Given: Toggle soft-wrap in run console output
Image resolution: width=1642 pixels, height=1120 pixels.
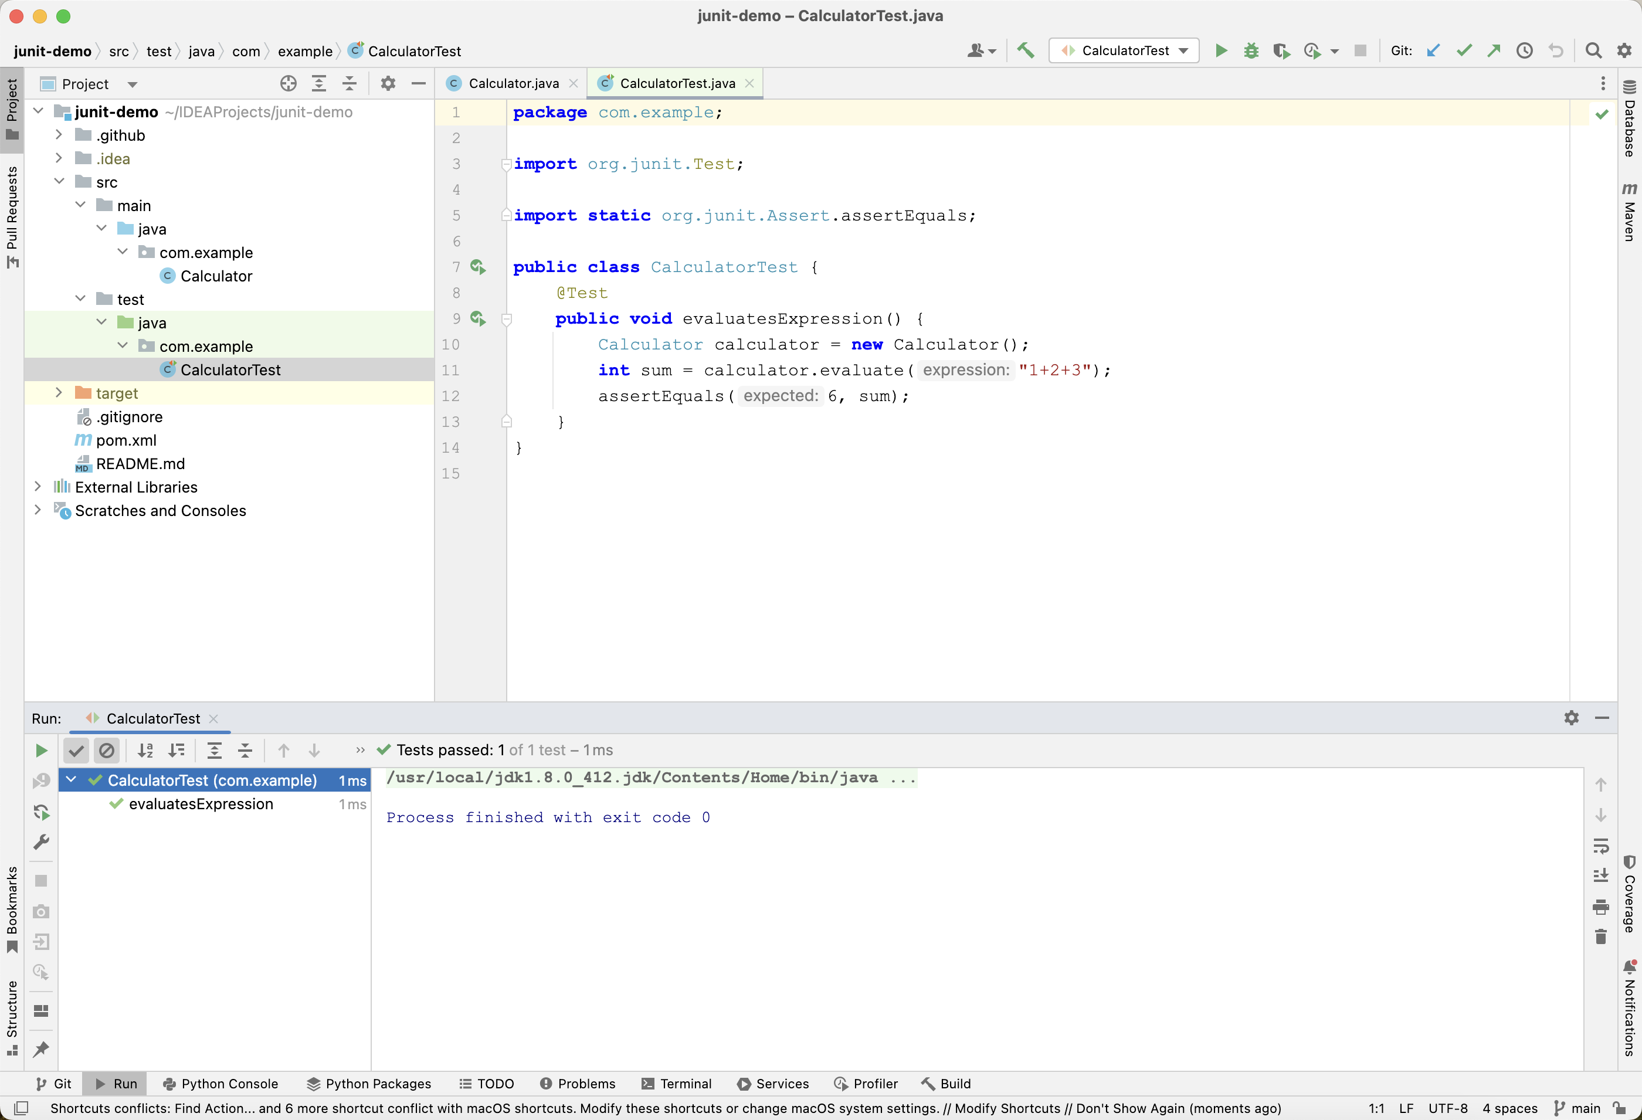Looking at the screenshot, I should pos(1600,846).
